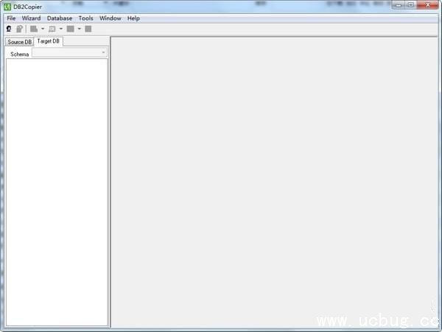Open the File menu
This screenshot has width=442, height=332.
tap(11, 18)
